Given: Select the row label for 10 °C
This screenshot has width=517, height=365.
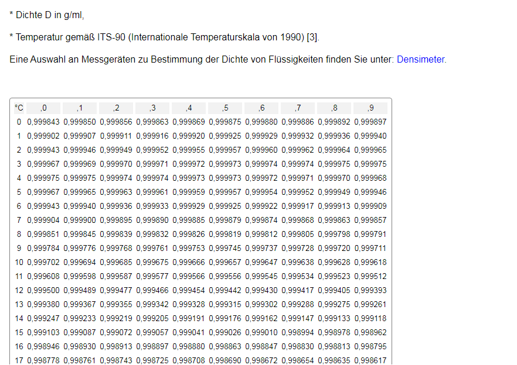Looking at the screenshot, I should tap(18, 262).
